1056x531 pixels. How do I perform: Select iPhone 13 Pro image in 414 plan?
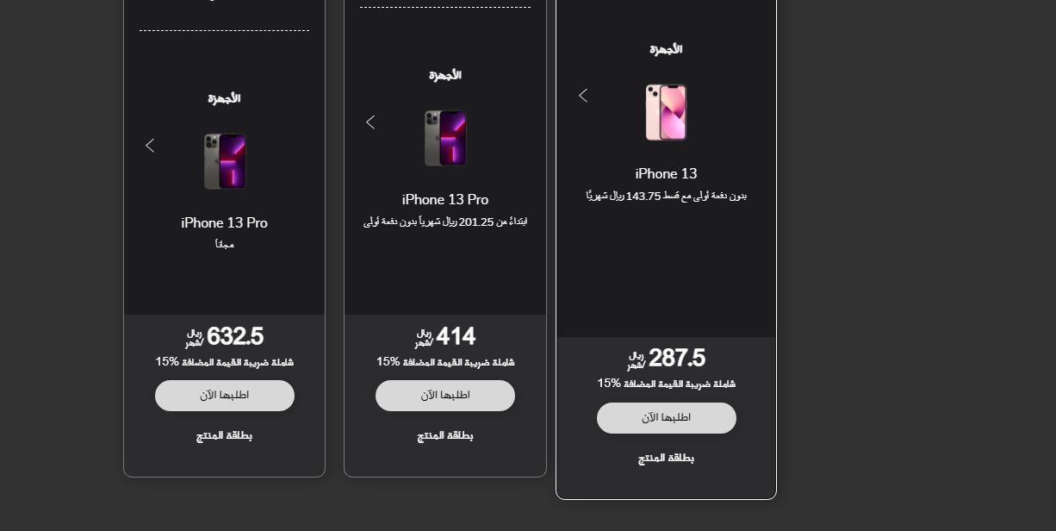coord(445,138)
